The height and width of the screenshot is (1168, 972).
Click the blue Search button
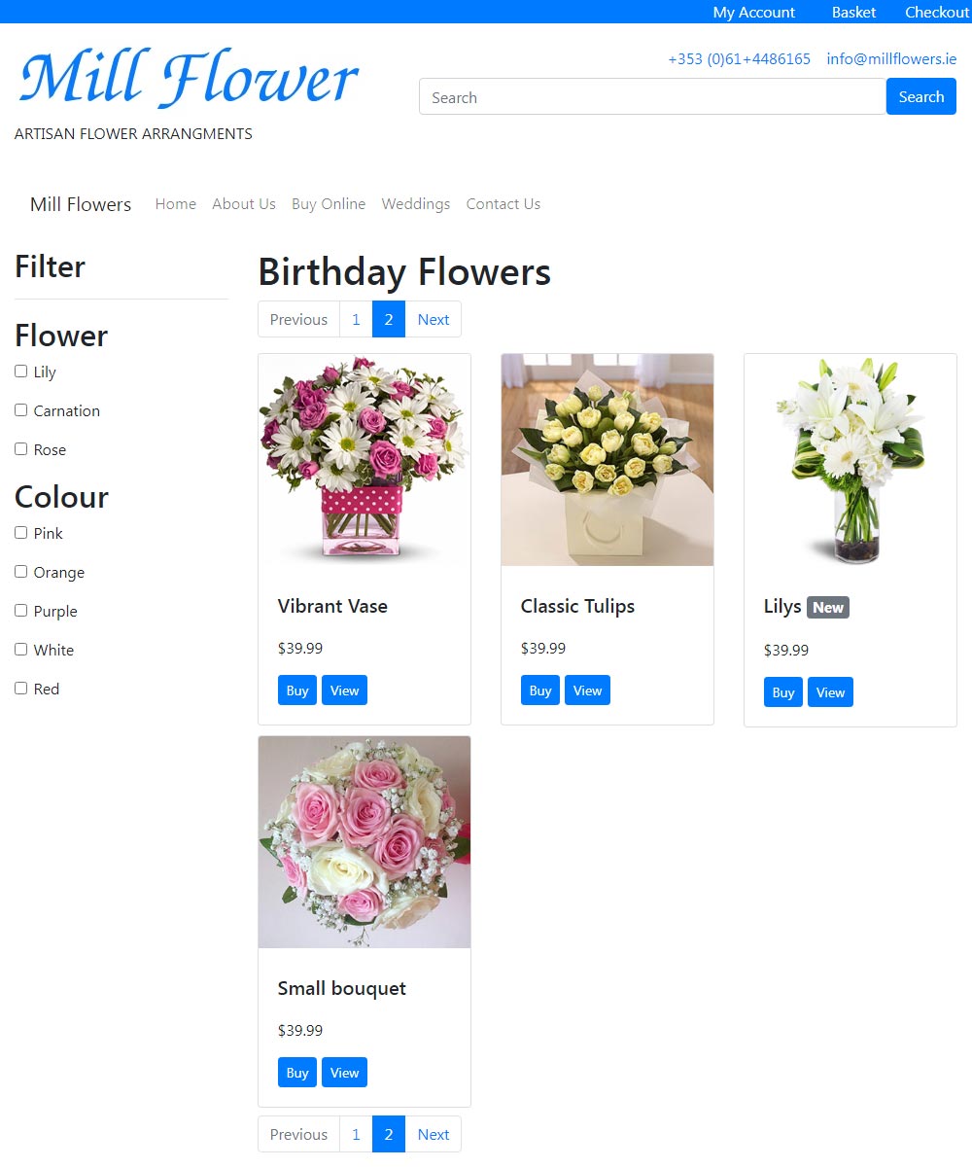click(920, 96)
